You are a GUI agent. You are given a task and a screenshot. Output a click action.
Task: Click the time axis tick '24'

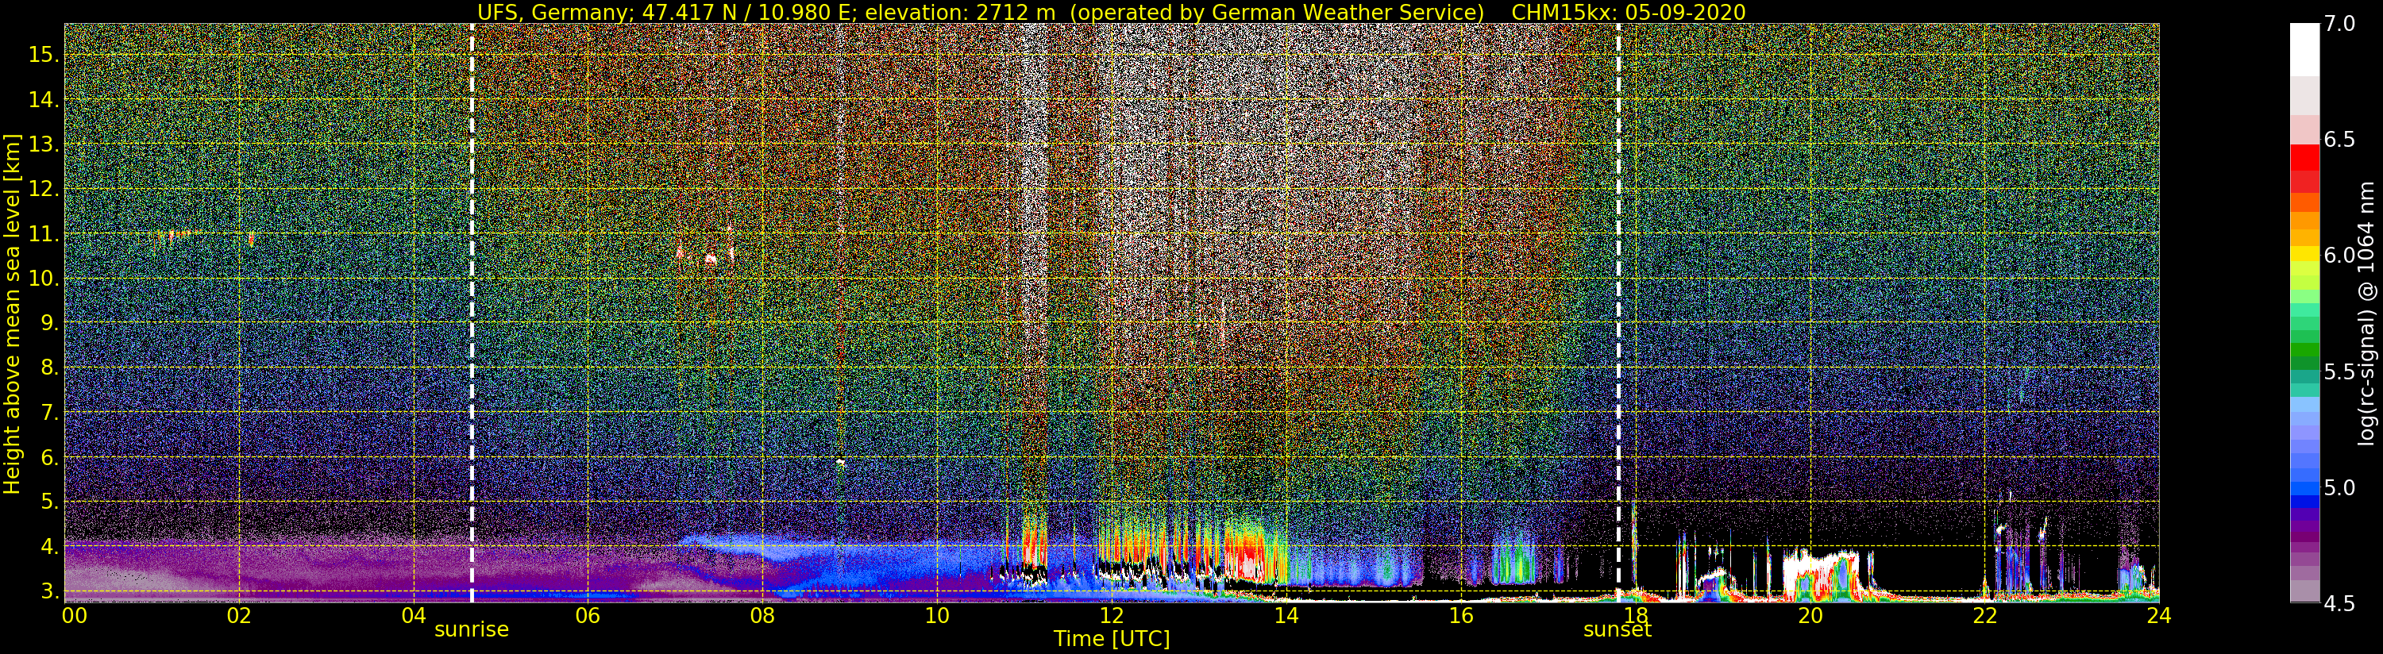click(x=2159, y=615)
